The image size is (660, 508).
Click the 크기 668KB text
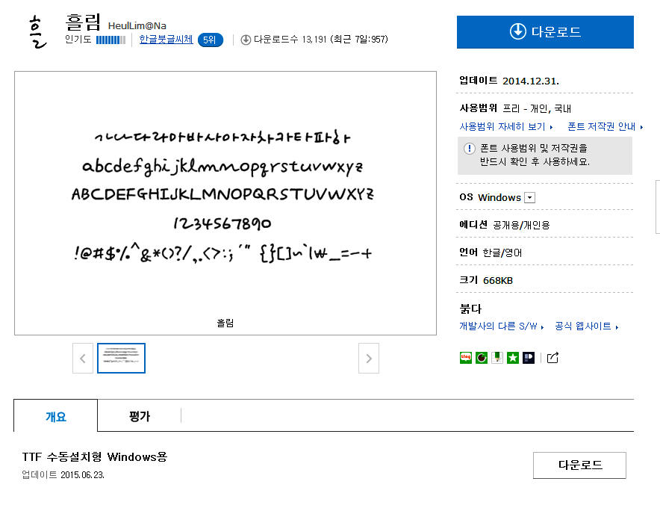(x=486, y=281)
